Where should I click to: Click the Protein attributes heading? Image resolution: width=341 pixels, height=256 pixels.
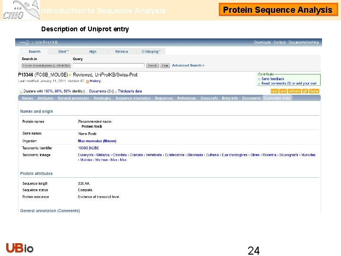36,174
